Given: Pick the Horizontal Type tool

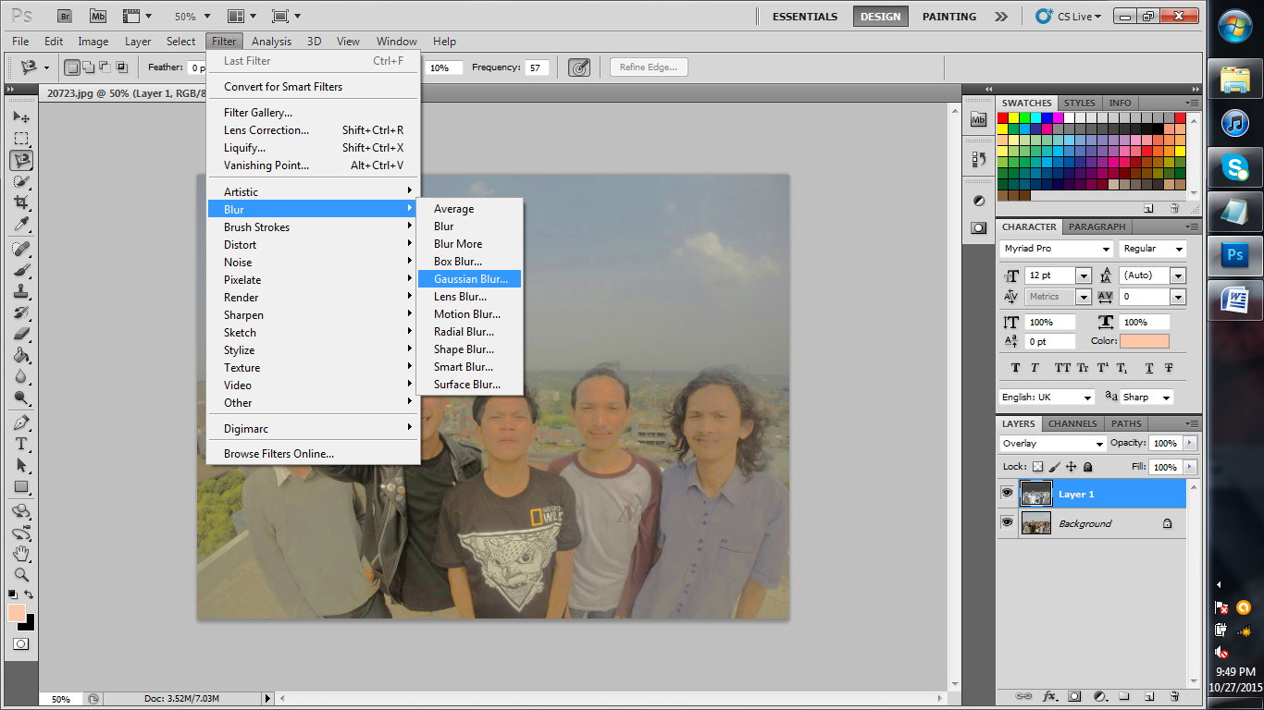Looking at the screenshot, I should point(20,442).
